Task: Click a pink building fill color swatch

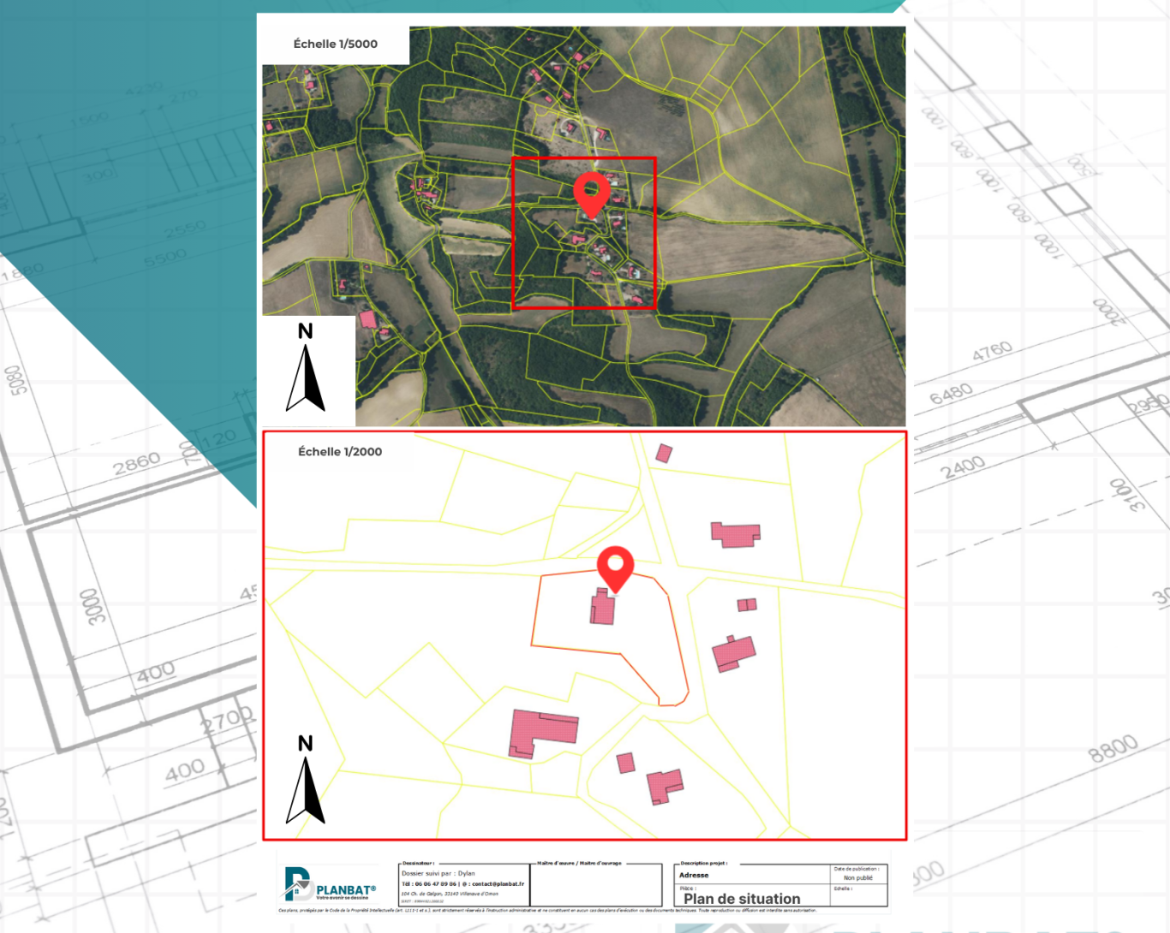Action: coord(736,532)
